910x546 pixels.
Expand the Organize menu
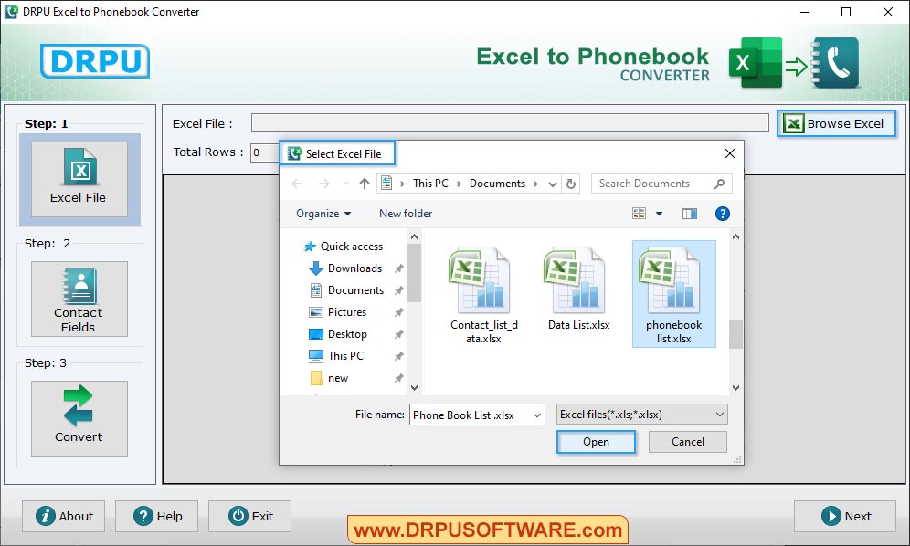pyautogui.click(x=321, y=213)
